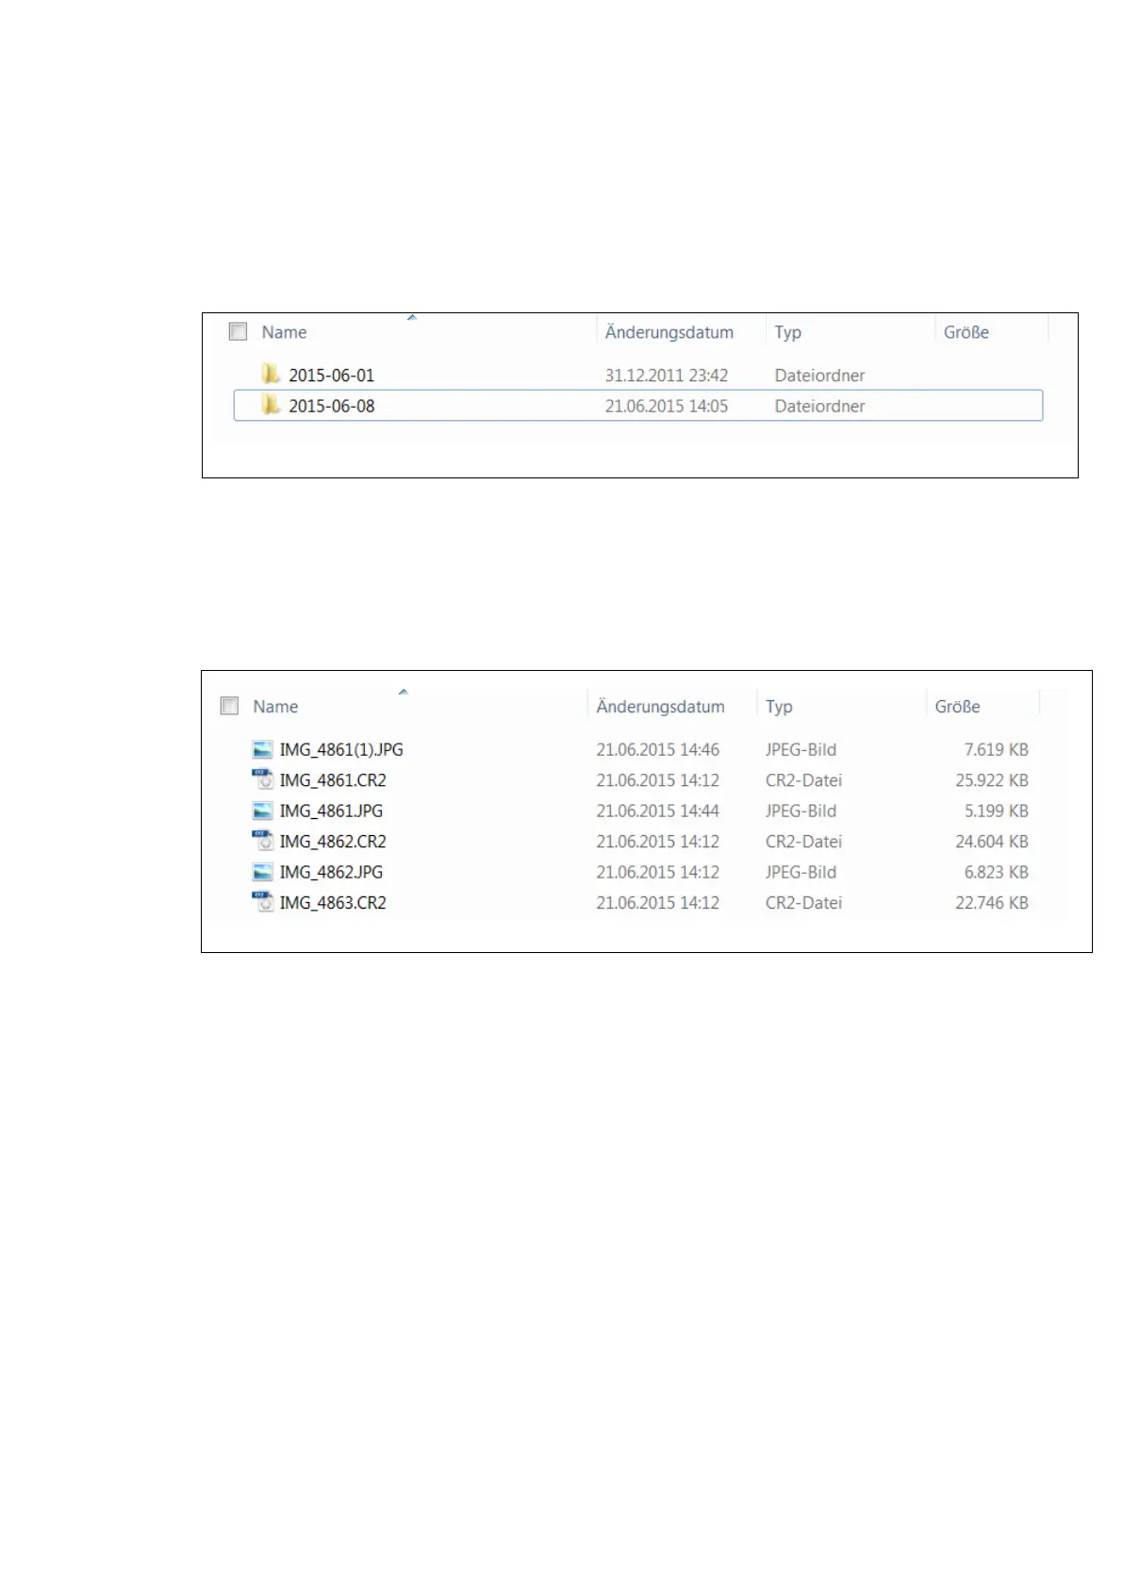1123x1589 pixels.
Task: Sort image file list by Größe column
Action: [957, 707]
